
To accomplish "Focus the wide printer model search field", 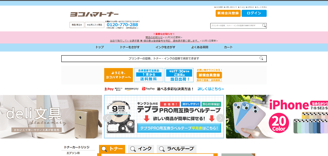I will [x=161, y=59].
